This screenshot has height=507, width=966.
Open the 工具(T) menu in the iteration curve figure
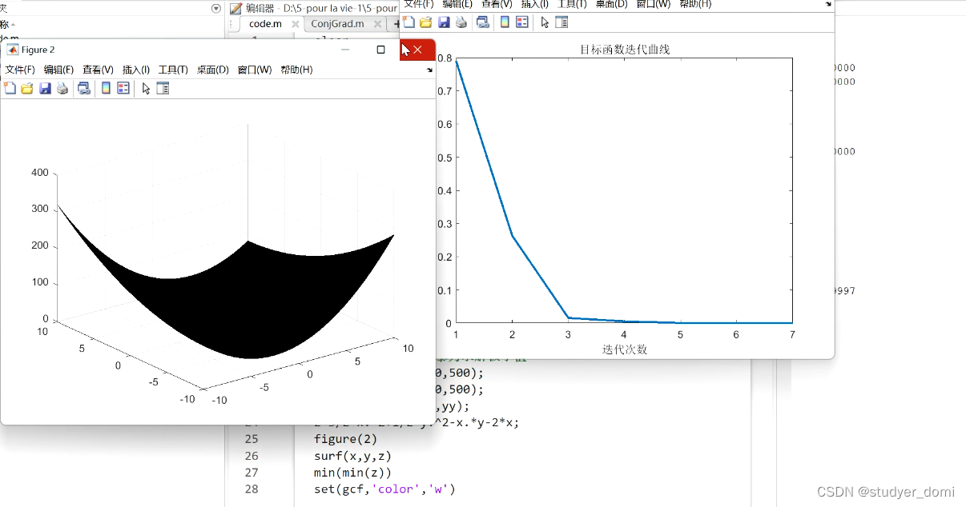point(574,4)
